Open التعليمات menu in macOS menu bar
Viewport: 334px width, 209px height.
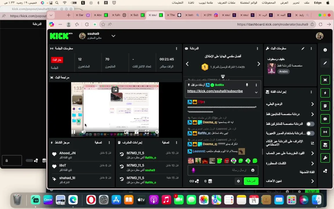(177, 3)
